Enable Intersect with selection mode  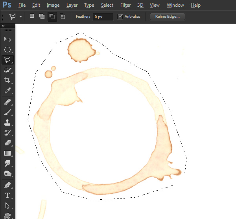point(62,16)
